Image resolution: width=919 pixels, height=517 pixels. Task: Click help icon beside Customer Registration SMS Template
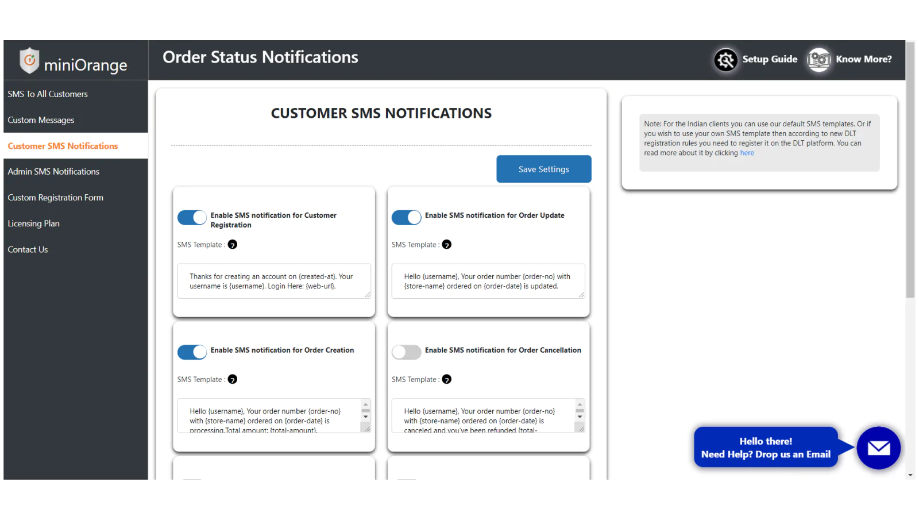233,245
